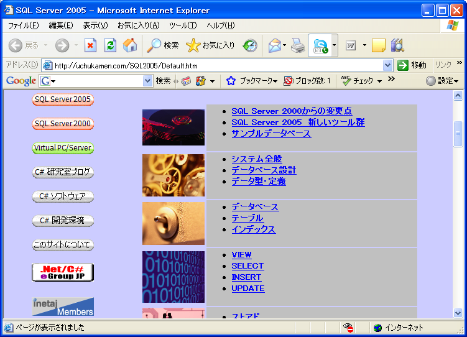Open the Favorites menu
This screenshot has width=467, height=337.
139,25
